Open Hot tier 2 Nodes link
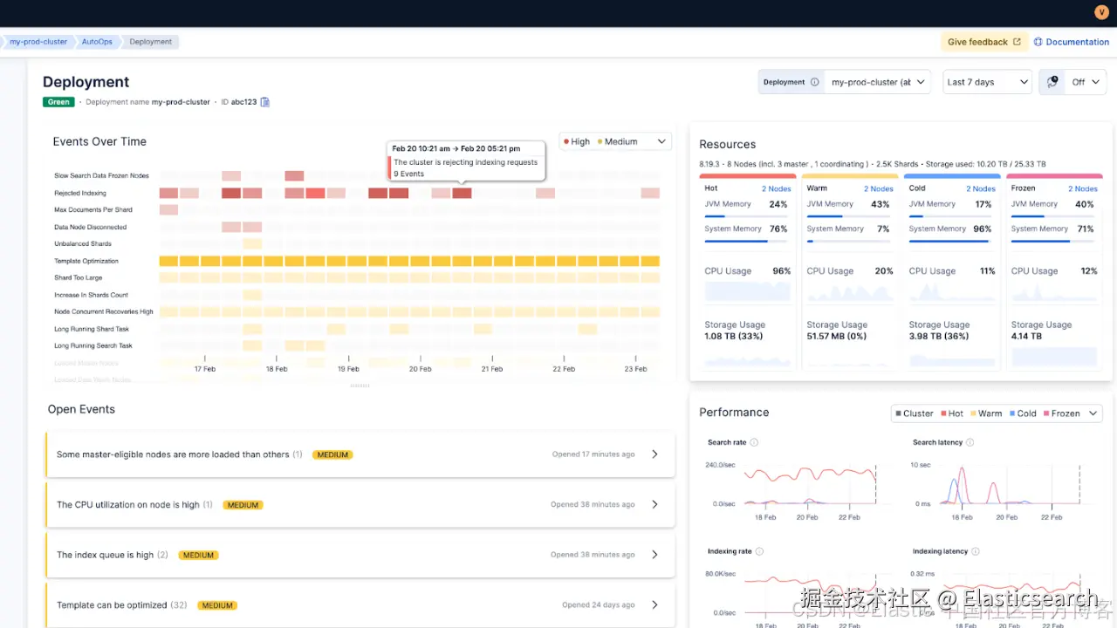Screen dimensions: 1117x628 coord(776,188)
